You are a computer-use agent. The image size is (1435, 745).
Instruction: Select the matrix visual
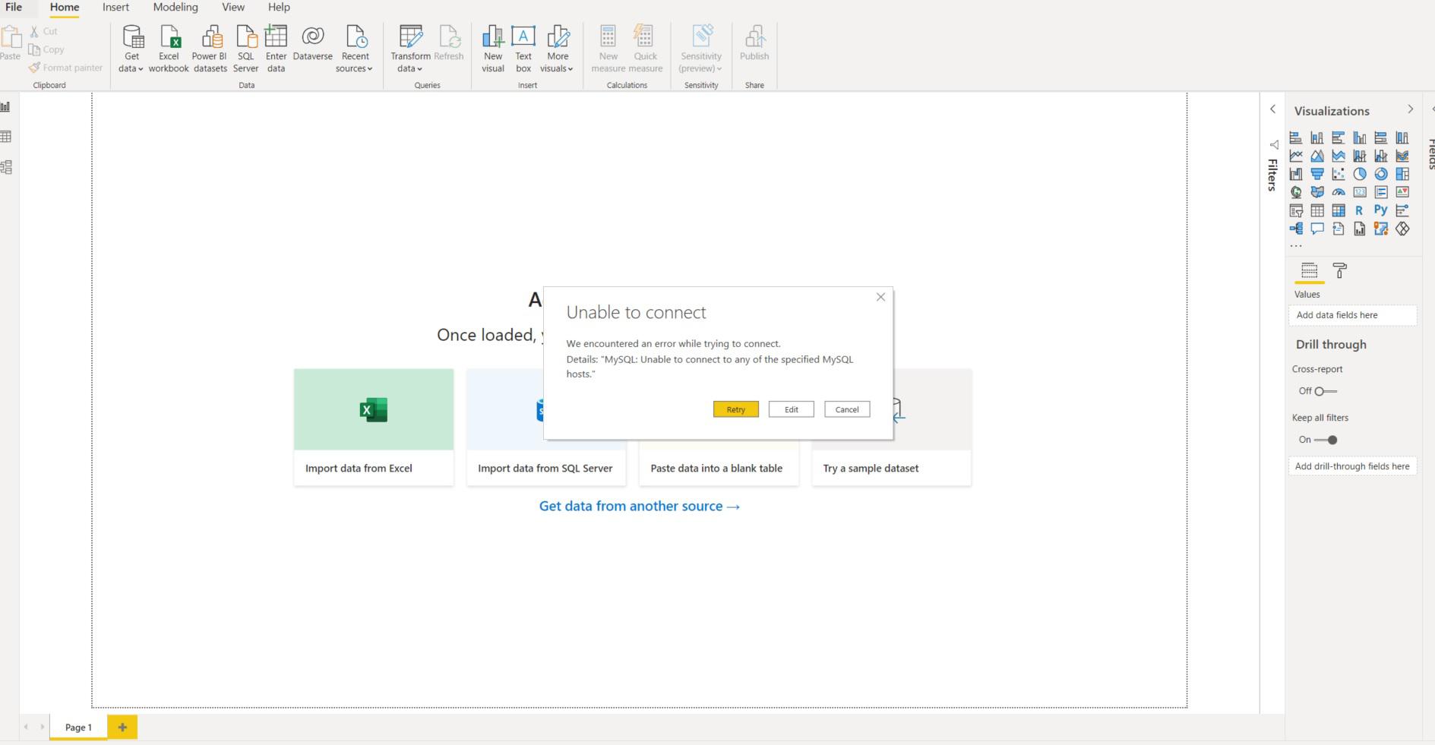(1339, 210)
